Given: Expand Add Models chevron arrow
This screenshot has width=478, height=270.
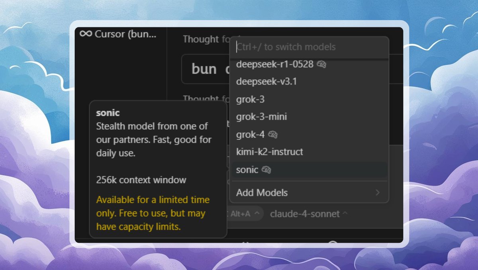Looking at the screenshot, I should (x=378, y=193).
